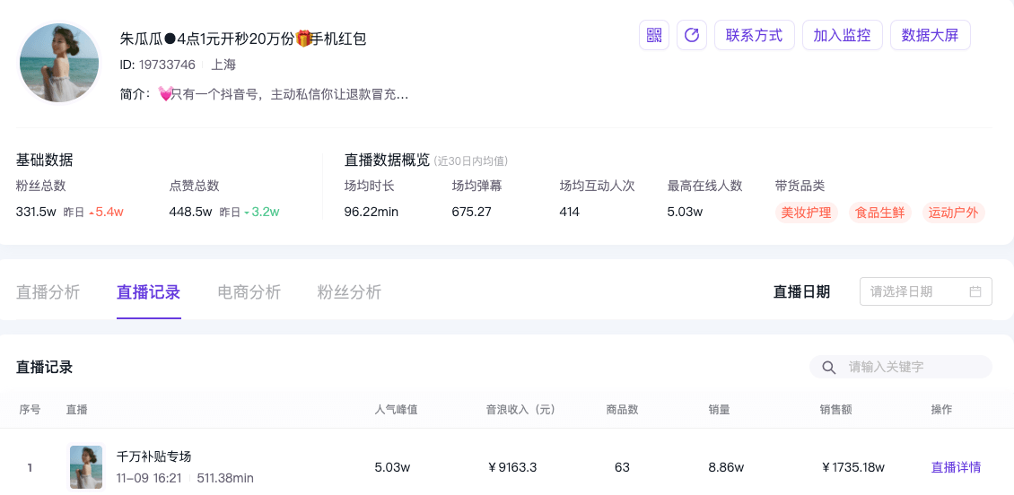This screenshot has width=1014, height=495.
Task: Click the 请输入关键字 search field
Action: tap(911, 367)
